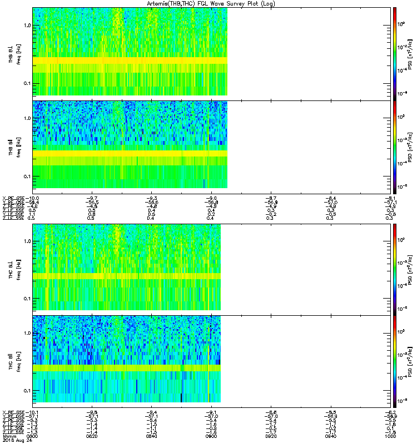Click the PSD [nT²/Hz] label of the top color bar
Screen dimensions: 417x444
[410, 54]
